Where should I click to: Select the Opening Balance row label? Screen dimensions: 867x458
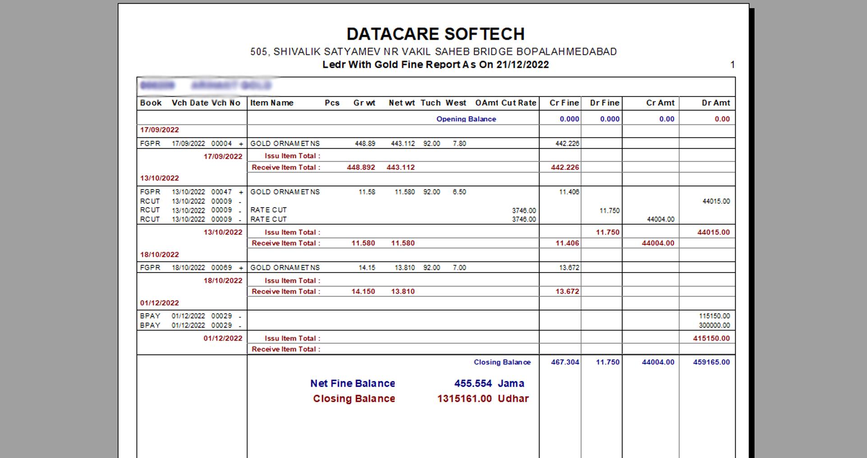466,119
